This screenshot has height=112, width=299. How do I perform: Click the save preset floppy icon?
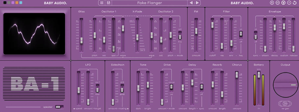(109, 3)
